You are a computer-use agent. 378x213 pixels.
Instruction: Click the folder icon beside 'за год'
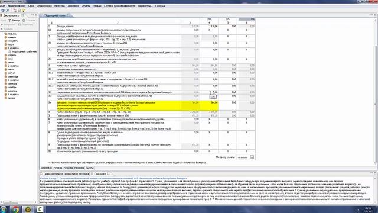tap(6, 98)
